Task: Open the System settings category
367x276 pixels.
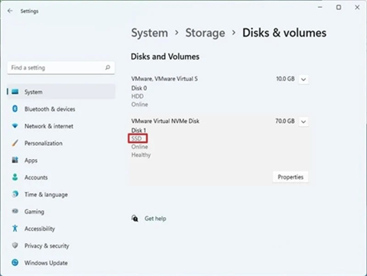Action: pos(61,92)
